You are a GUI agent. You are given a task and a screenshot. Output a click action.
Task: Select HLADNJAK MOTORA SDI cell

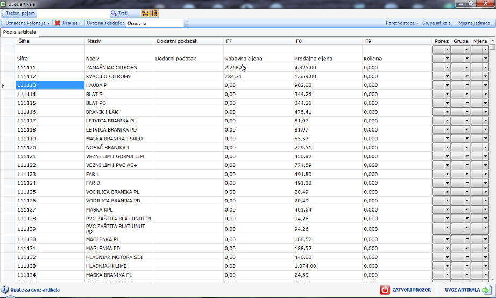[x=119, y=257]
